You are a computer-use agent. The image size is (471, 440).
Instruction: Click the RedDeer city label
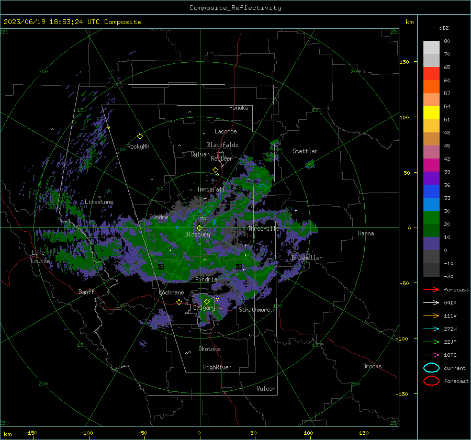click(x=222, y=159)
